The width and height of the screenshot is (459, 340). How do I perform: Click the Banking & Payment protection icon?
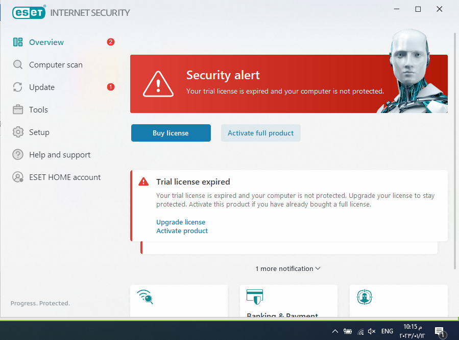[x=254, y=297]
